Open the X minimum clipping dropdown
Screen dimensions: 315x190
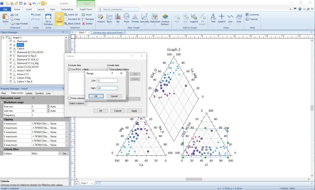[67, 124]
